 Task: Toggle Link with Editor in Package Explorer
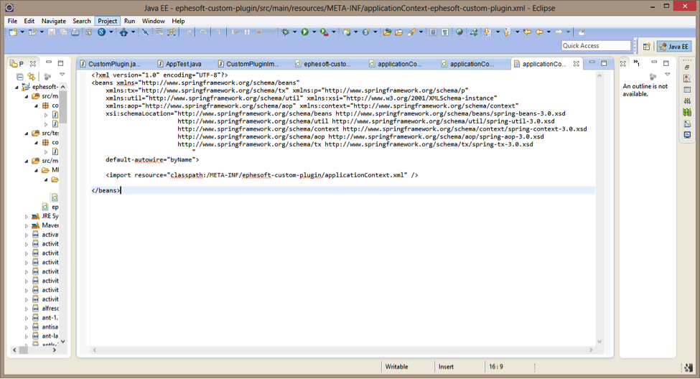tap(32, 77)
